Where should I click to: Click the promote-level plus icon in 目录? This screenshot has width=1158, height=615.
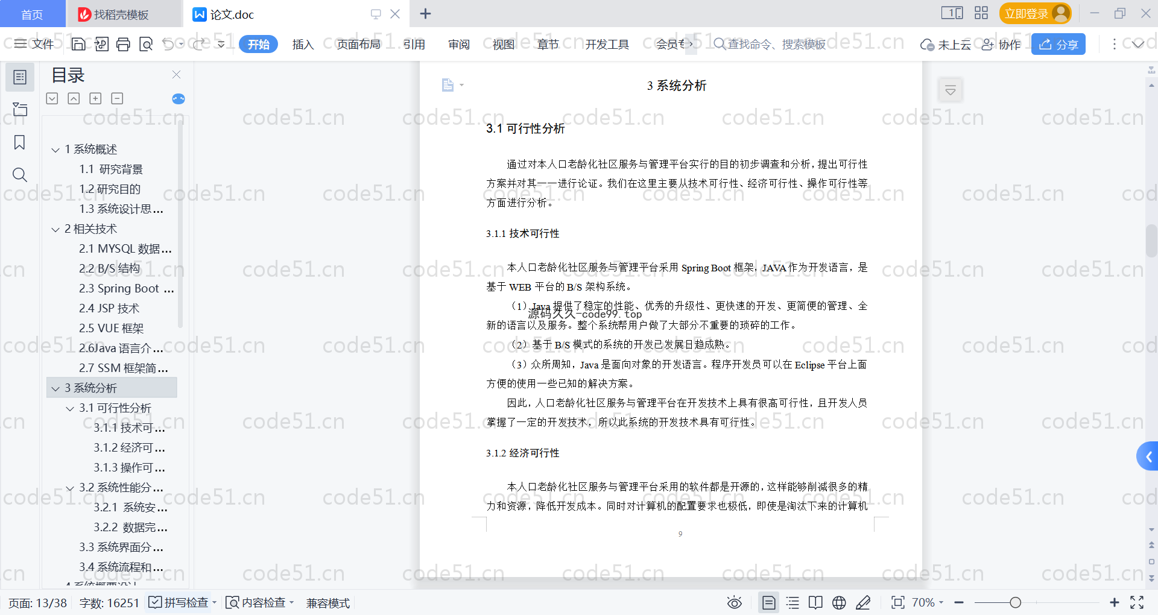point(95,98)
